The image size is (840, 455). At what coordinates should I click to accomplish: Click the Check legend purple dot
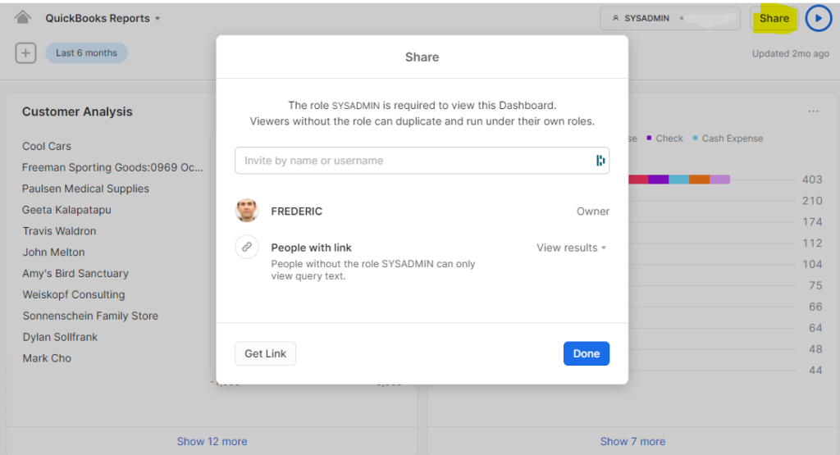click(649, 138)
